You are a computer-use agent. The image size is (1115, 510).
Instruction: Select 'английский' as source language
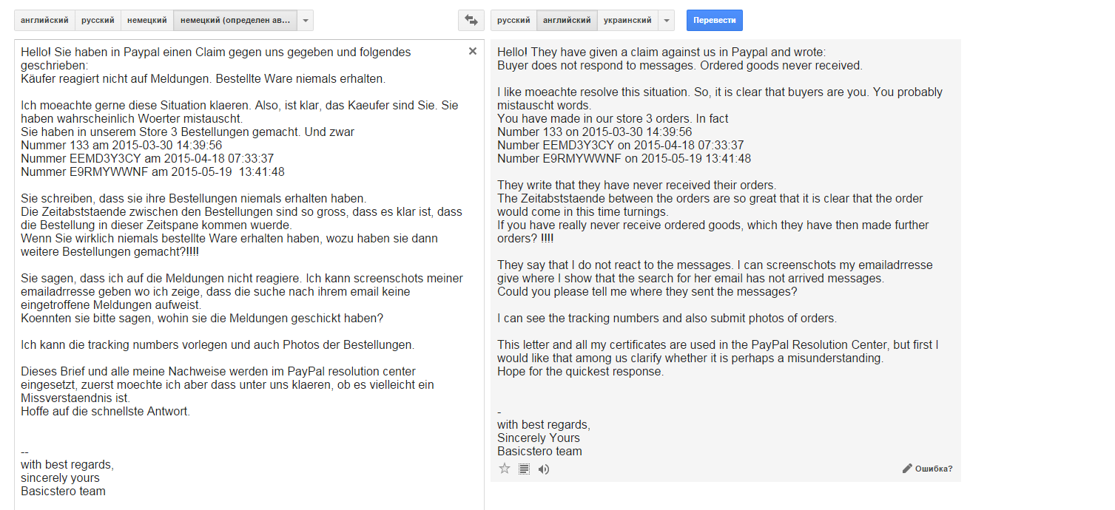(44, 21)
